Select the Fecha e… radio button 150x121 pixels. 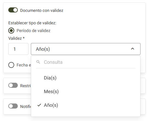click(x=11, y=65)
